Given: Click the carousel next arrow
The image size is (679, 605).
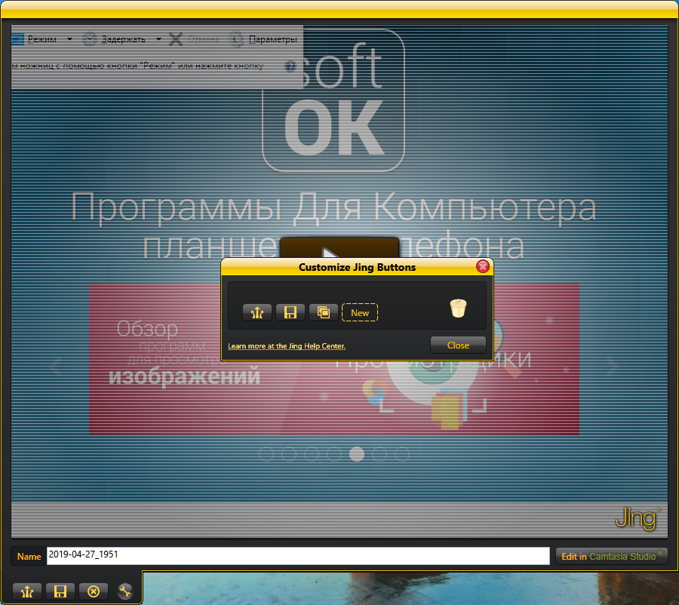Looking at the screenshot, I should click(612, 367).
